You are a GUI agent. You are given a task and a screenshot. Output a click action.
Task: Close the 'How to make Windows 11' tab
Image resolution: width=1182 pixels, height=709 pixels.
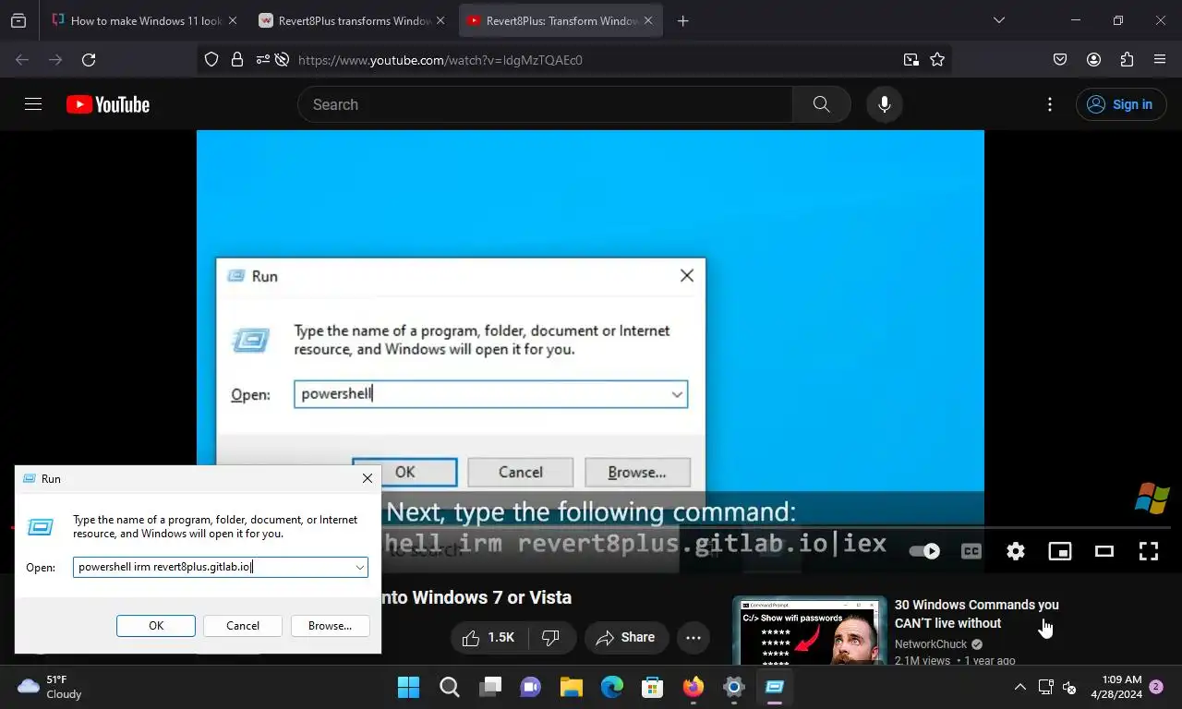[x=232, y=20]
